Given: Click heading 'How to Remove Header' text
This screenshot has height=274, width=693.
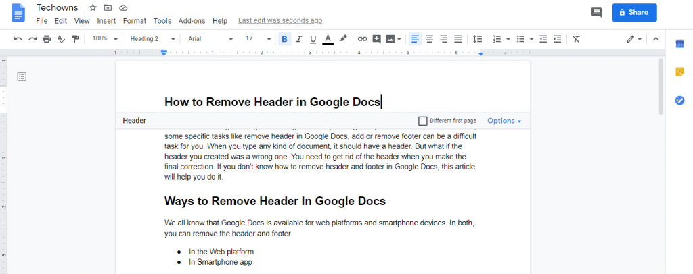Looking at the screenshot, I should (272, 102).
